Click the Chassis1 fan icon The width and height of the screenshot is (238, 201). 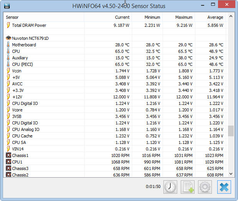click(x=8, y=155)
